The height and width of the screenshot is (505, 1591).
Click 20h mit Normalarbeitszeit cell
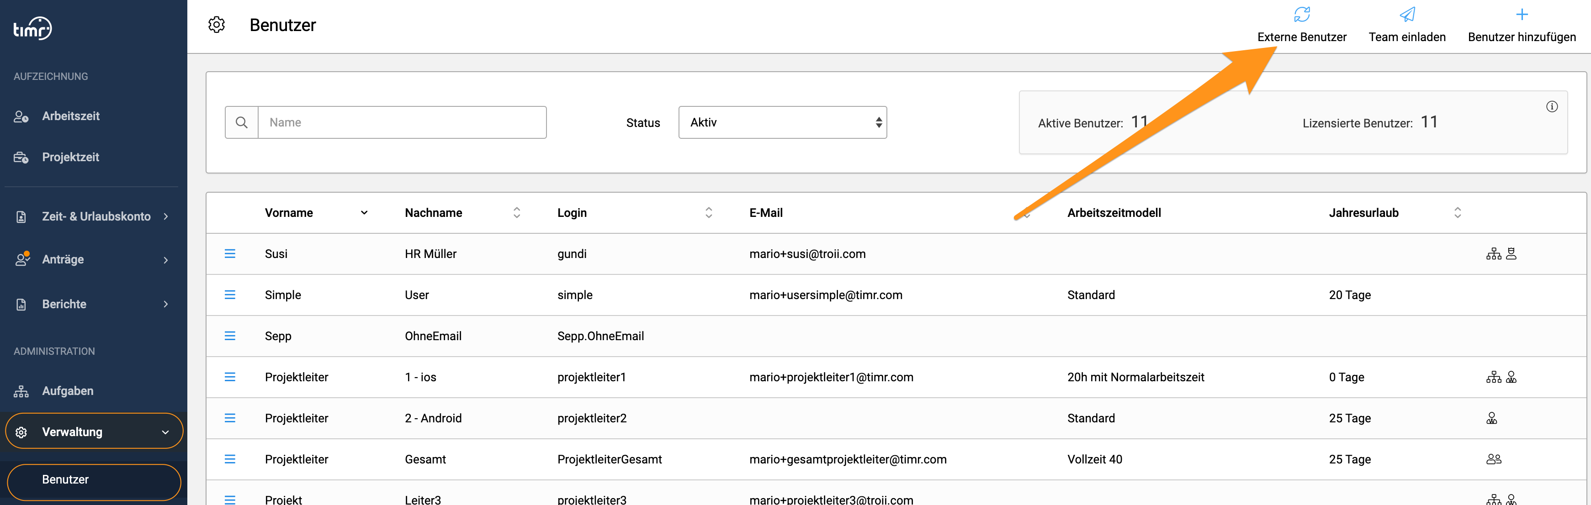[1136, 377]
